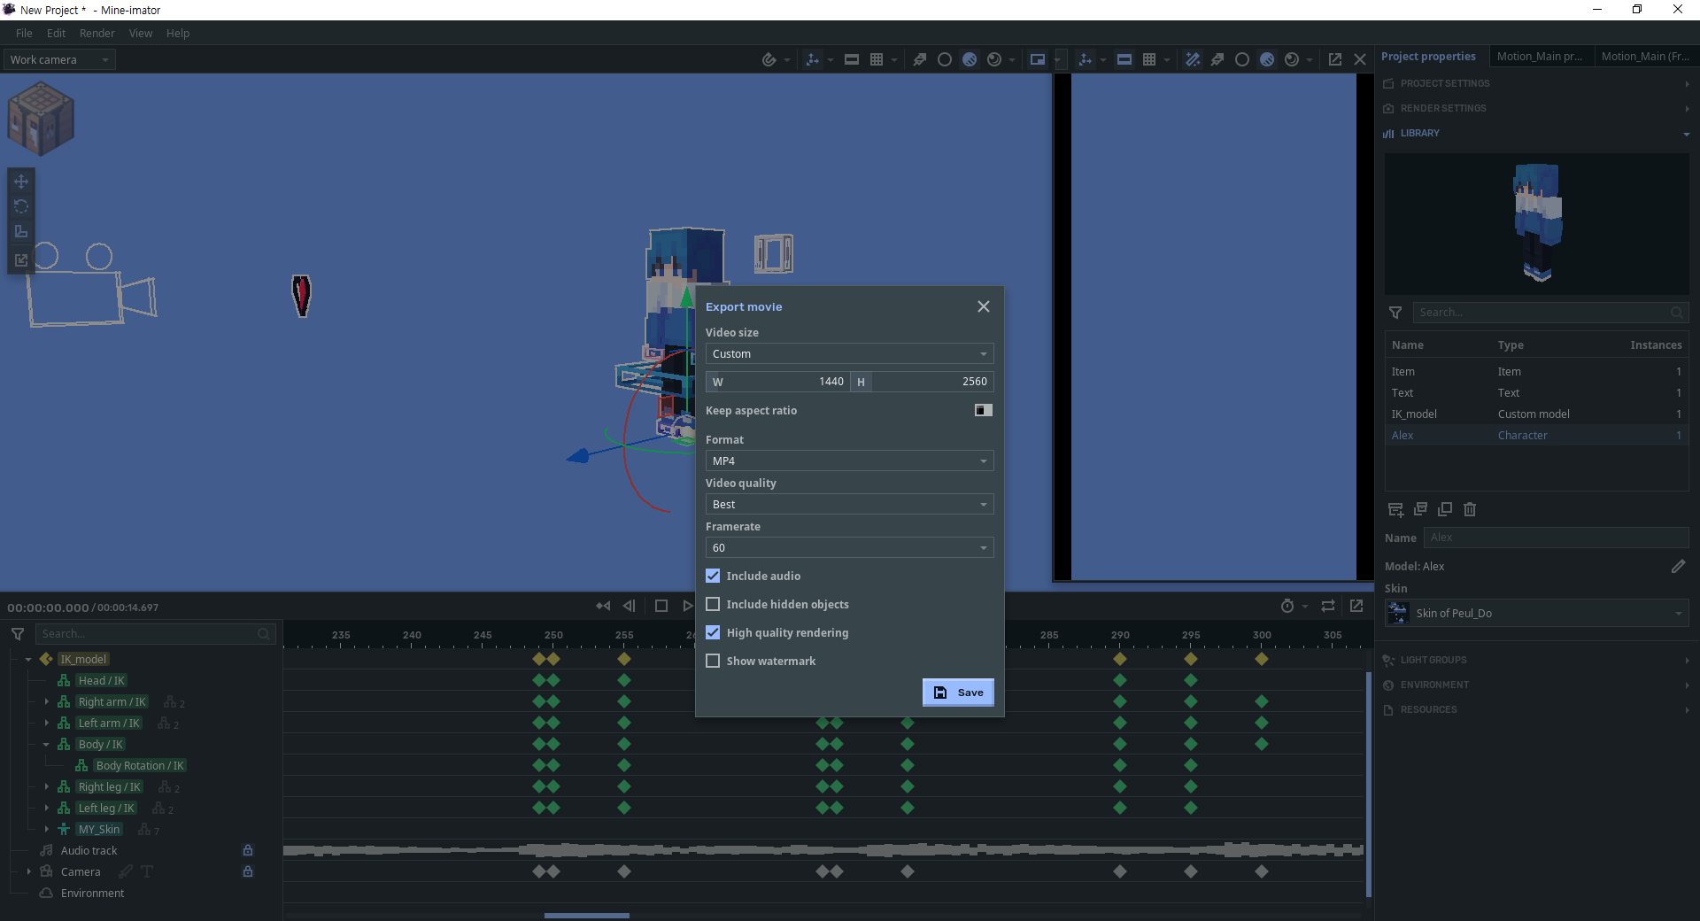Click the timeline export icon beside loop
Viewport: 1700px width, 921px height.
pos(1356,606)
